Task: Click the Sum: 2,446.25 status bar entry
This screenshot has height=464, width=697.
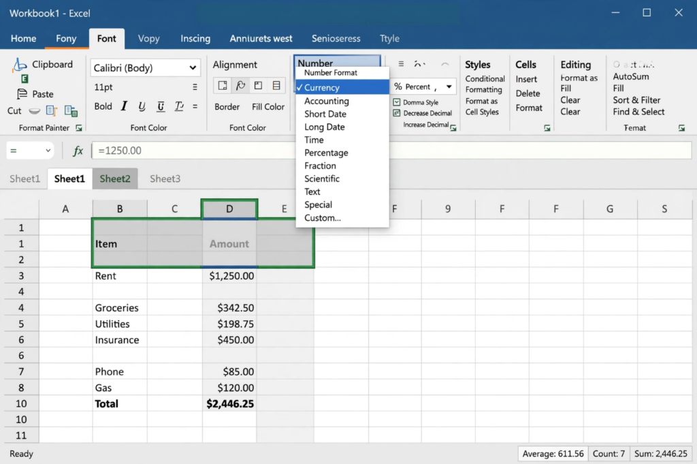Action: (x=660, y=454)
